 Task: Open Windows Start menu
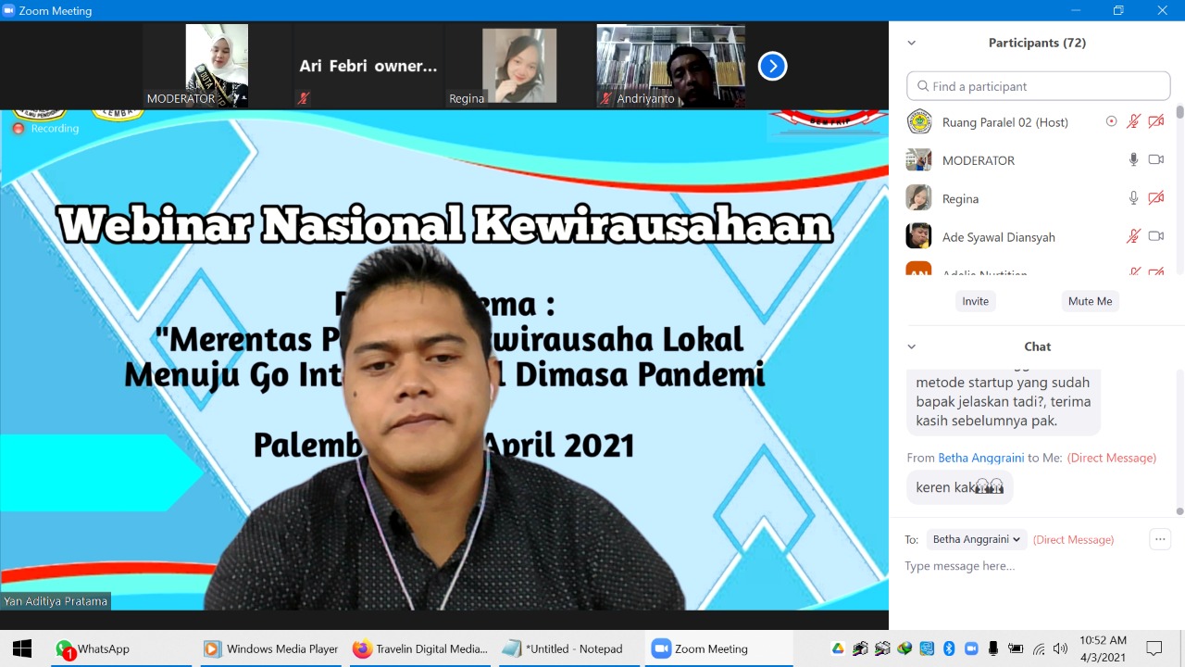point(22,648)
